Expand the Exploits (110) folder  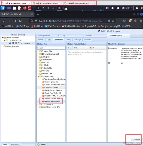point(38,60)
